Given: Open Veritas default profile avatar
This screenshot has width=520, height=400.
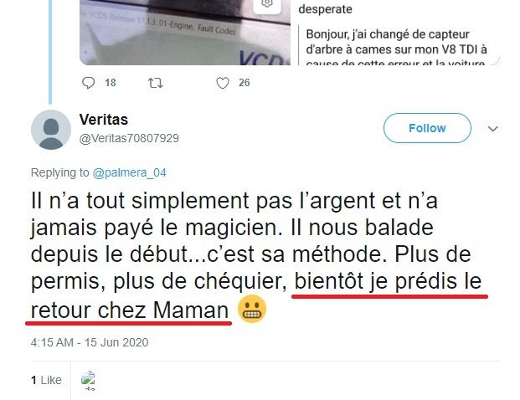Looking at the screenshot, I should pyautogui.click(x=51, y=130).
